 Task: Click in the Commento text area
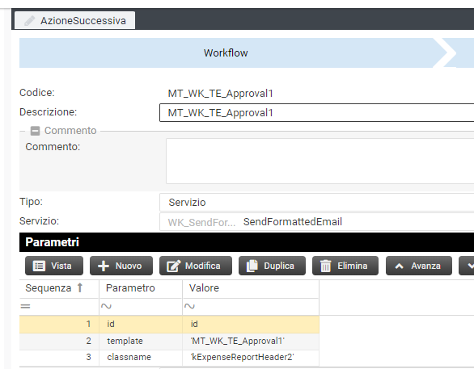tap(320, 161)
